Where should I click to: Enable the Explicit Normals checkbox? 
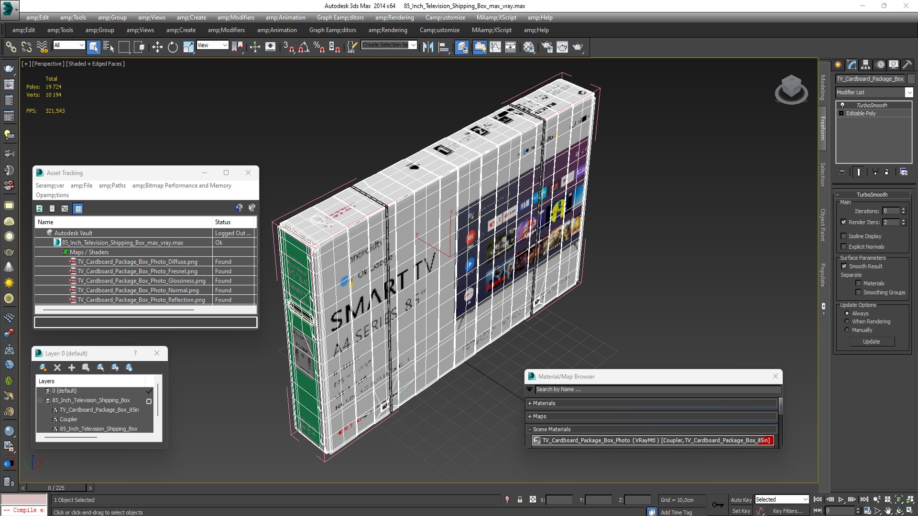pyautogui.click(x=843, y=247)
